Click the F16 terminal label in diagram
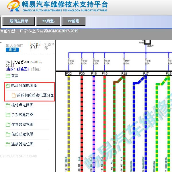 tap(94, 74)
